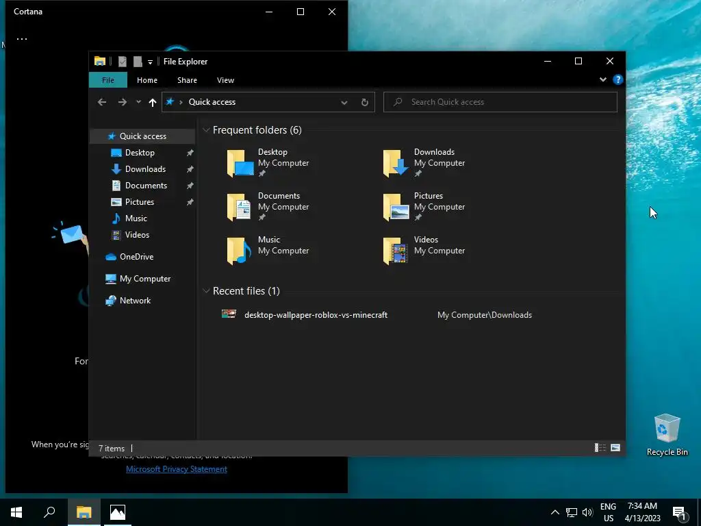Click the pin icon next to sidebar Pictures
The height and width of the screenshot is (526, 701).
coord(190,202)
